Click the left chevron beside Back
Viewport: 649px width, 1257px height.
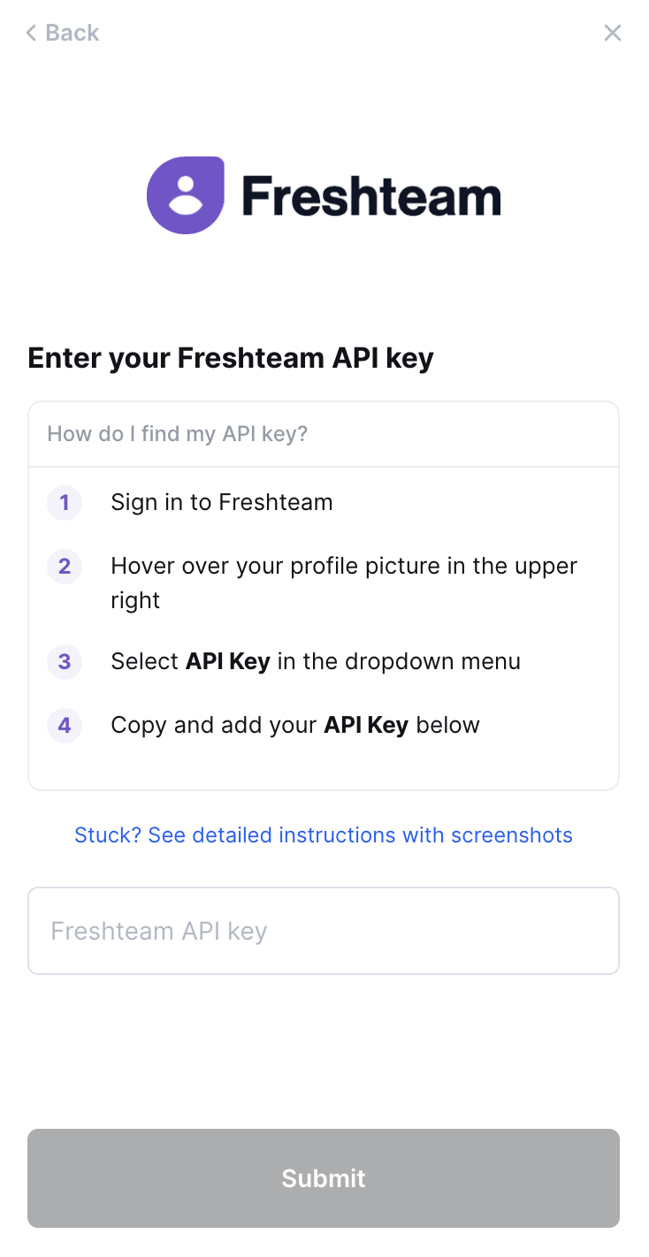(x=31, y=33)
